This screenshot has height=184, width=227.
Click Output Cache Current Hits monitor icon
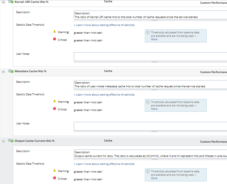tap(11, 141)
